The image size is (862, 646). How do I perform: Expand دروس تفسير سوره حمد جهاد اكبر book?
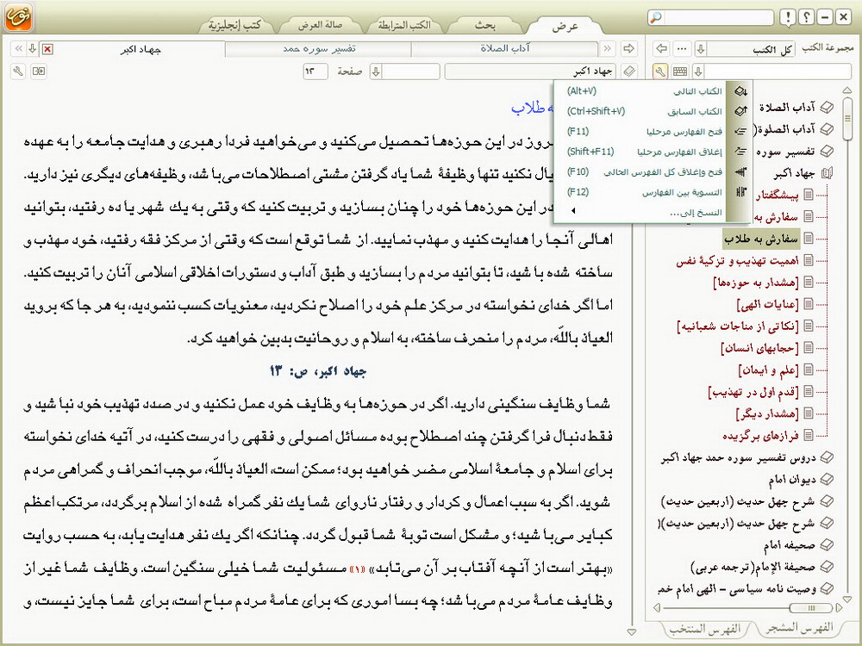tap(827, 457)
